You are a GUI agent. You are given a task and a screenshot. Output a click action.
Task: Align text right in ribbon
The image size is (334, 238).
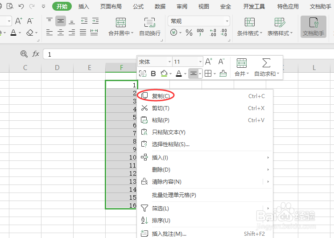point(72,33)
